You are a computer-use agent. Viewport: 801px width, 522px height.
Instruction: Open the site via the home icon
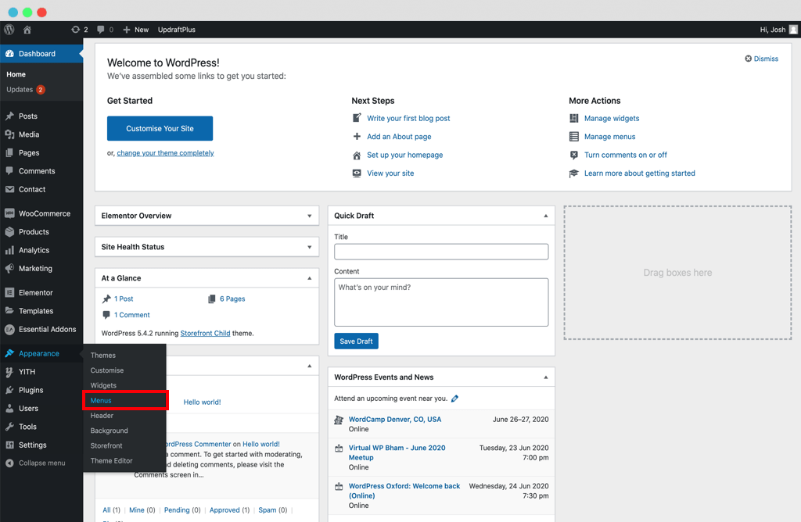point(27,29)
